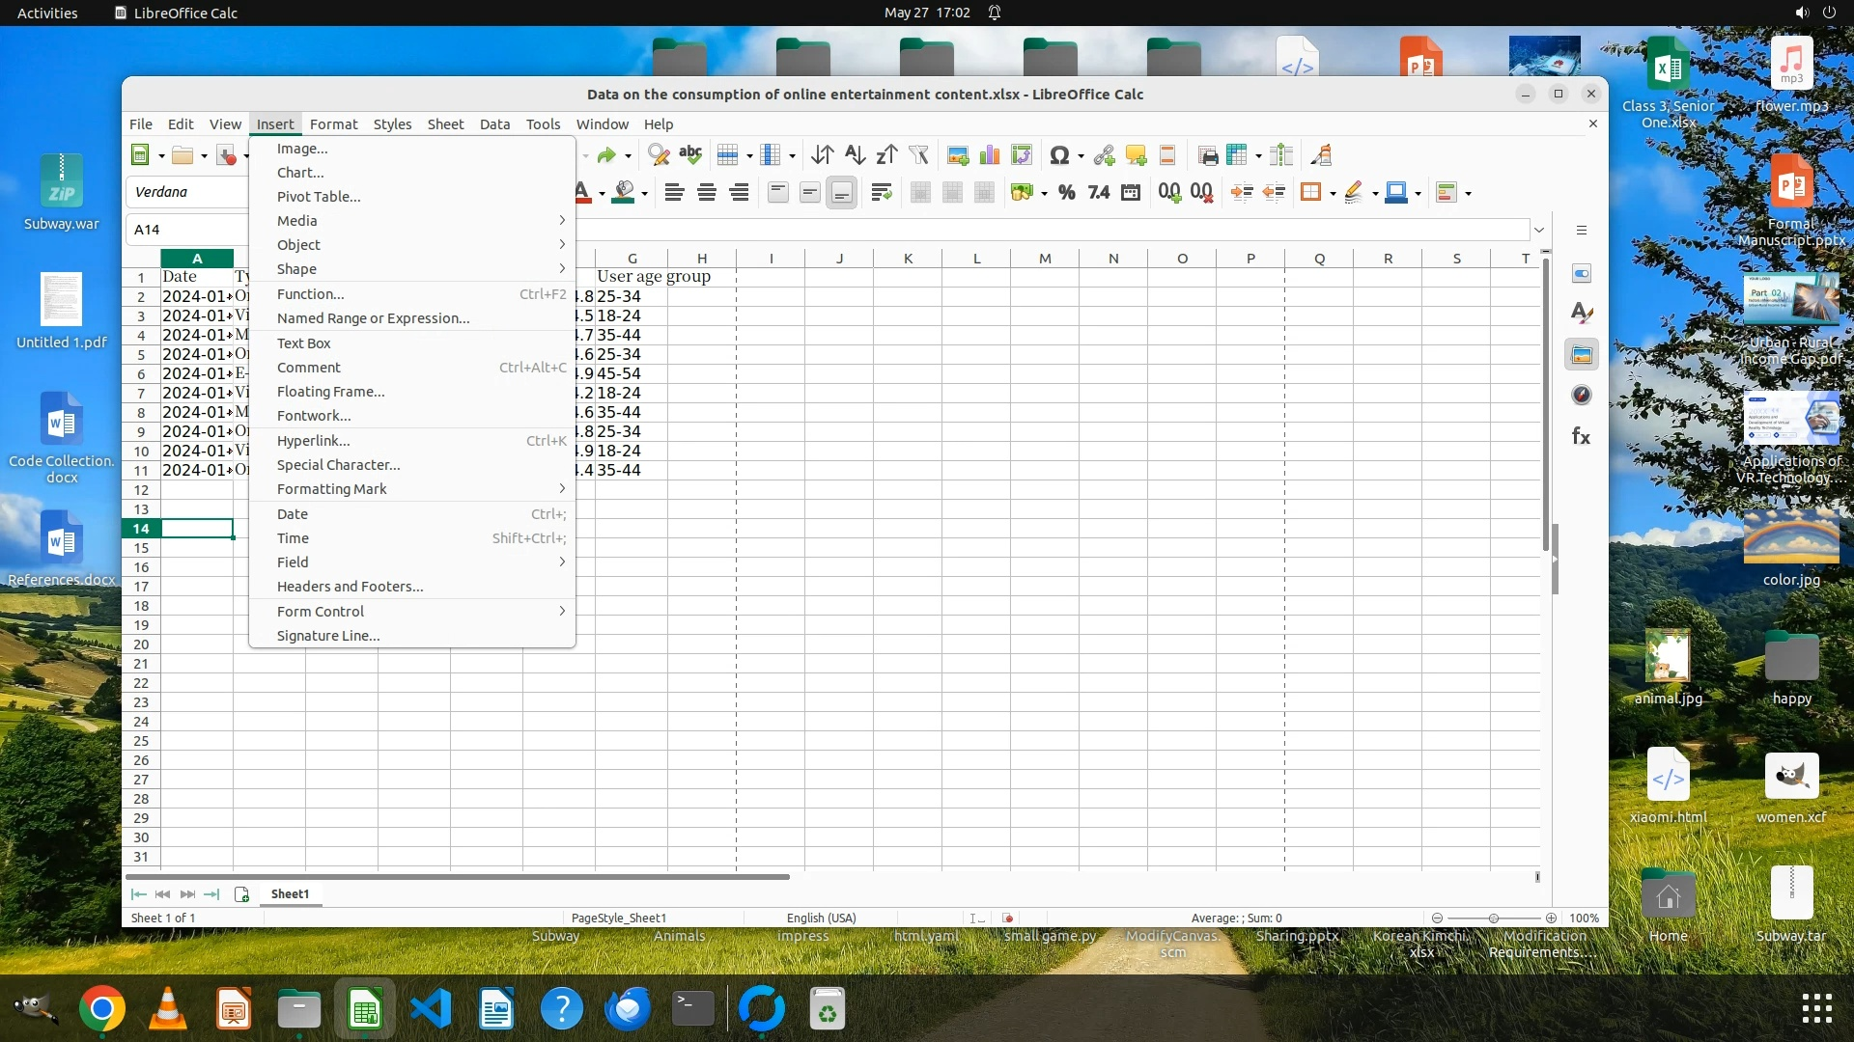Expand the formula bar chevron
Viewport: 1854px width, 1042px height.
1539,230
